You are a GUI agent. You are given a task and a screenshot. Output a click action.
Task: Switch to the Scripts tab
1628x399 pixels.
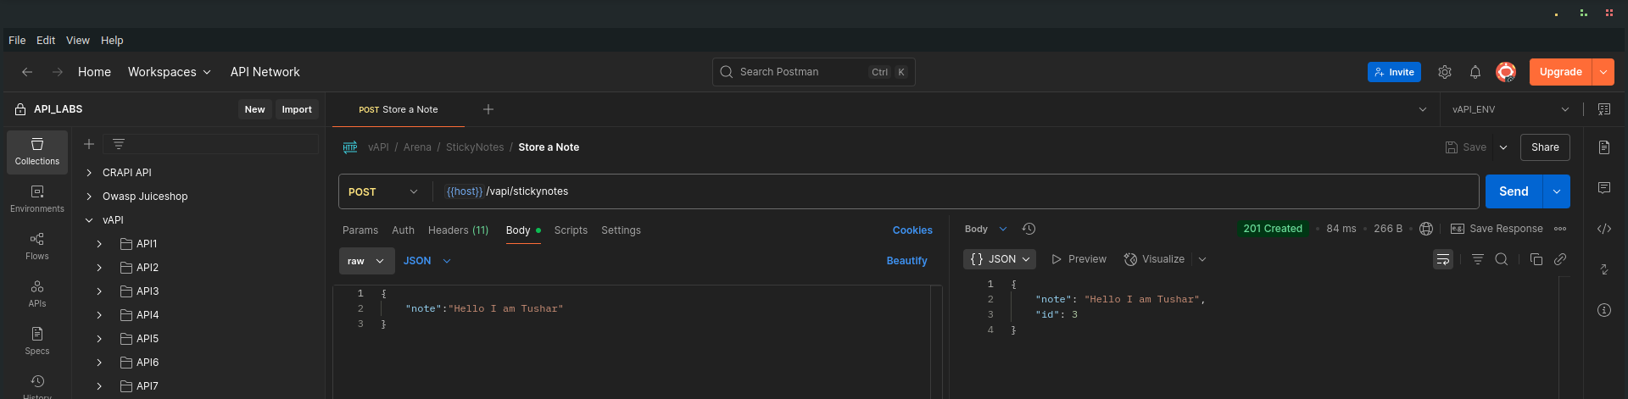571,230
